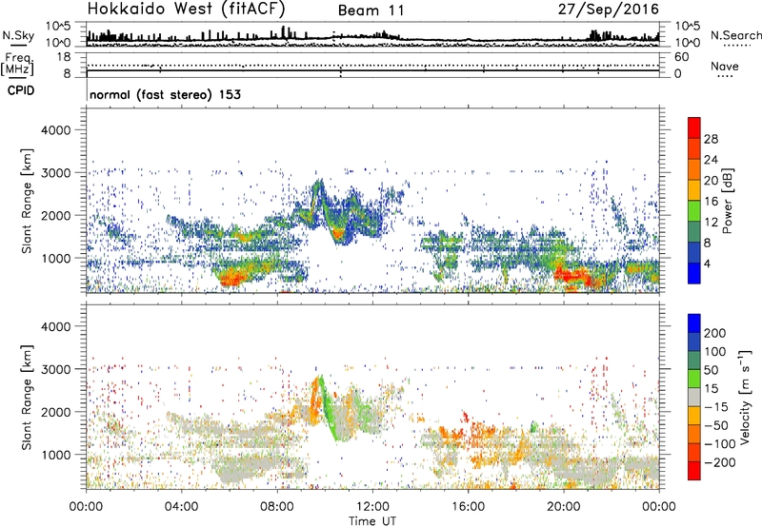Click '2000' on velocity panel range axis
This screenshot has height=527, width=762.
click(56, 412)
